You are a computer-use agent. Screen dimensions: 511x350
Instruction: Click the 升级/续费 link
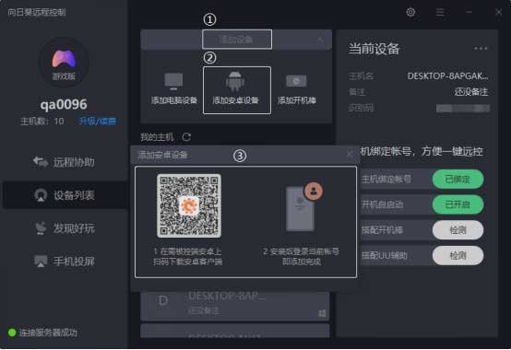pyautogui.click(x=97, y=122)
